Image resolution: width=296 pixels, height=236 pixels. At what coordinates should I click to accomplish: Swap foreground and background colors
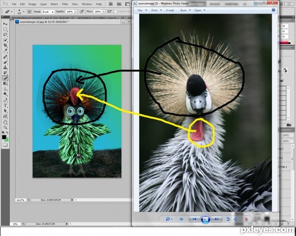pos(7,132)
